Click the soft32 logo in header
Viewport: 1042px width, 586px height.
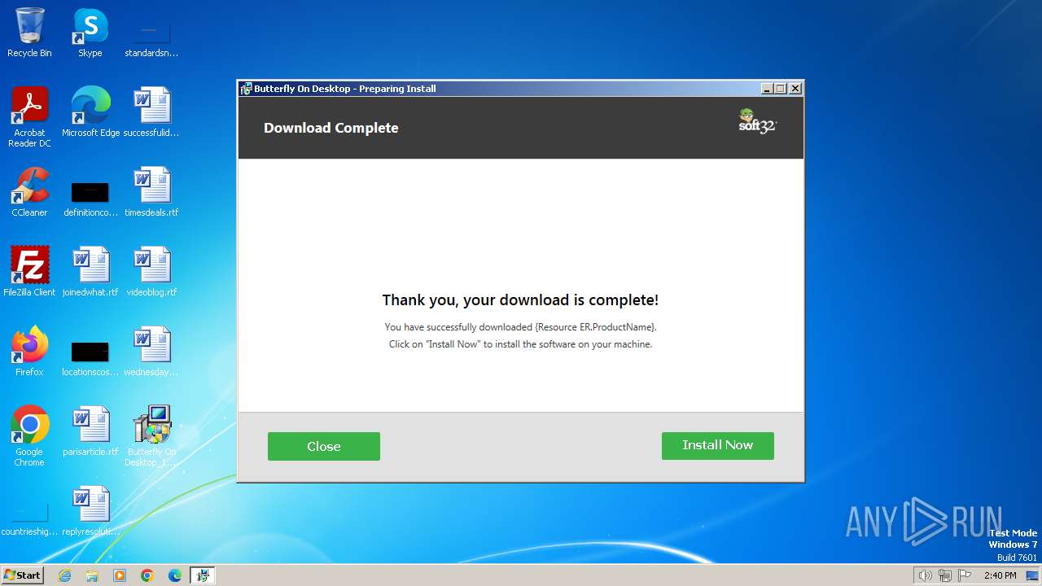click(x=757, y=121)
